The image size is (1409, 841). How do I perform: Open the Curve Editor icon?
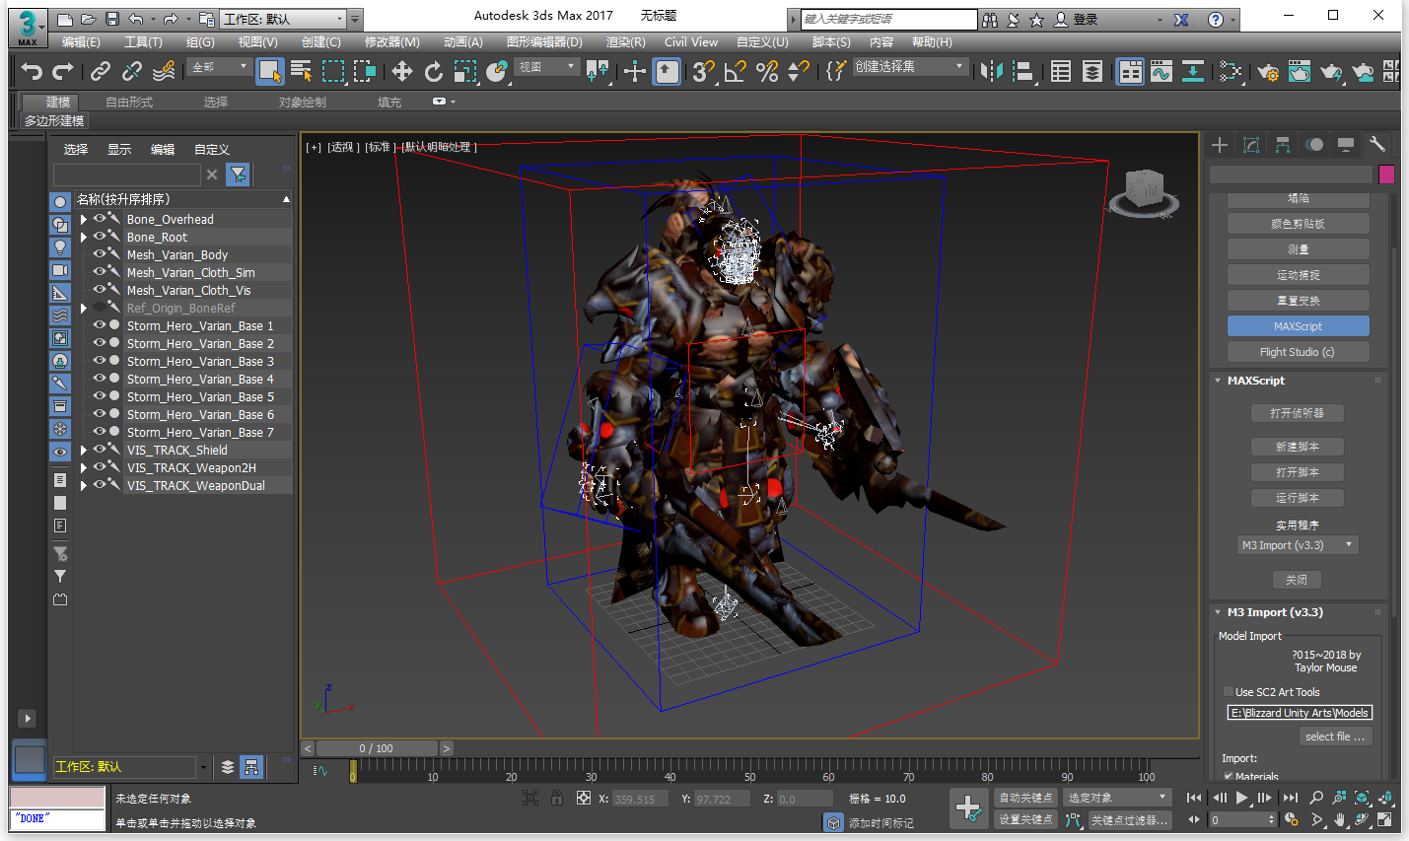tap(1162, 71)
